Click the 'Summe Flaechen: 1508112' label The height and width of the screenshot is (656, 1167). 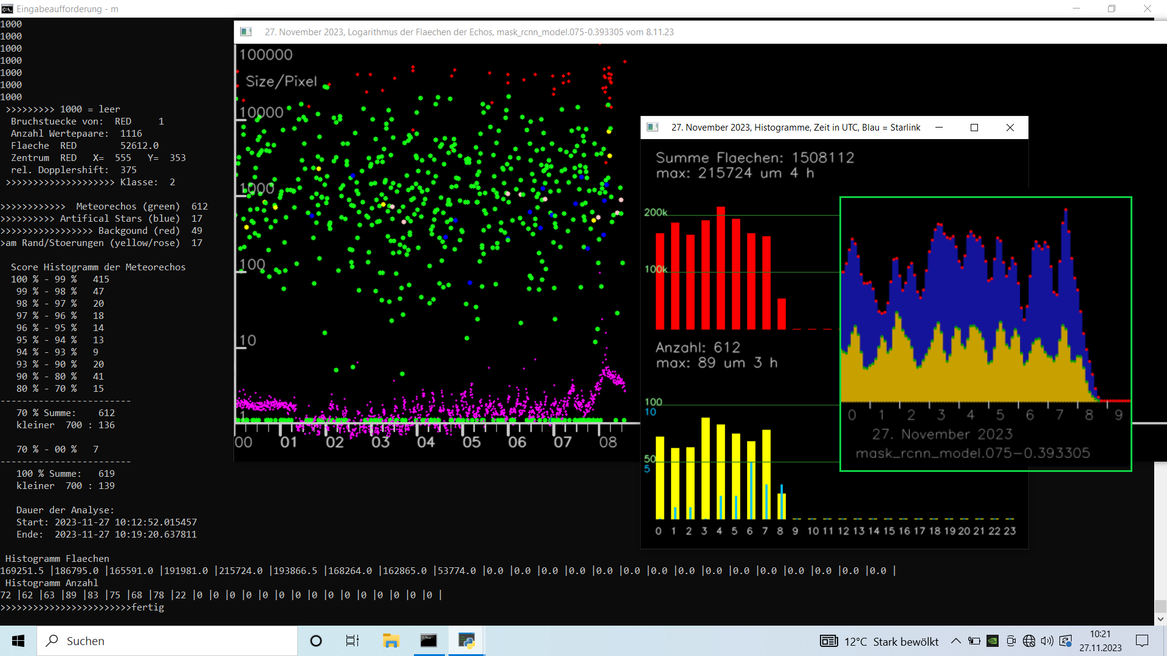tap(755, 158)
